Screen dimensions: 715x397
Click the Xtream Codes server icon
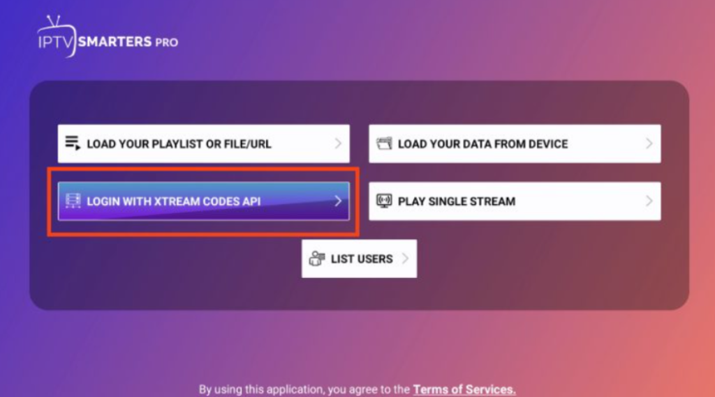[73, 201]
